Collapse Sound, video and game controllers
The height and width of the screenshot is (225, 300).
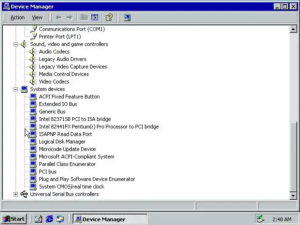pyautogui.click(x=15, y=44)
